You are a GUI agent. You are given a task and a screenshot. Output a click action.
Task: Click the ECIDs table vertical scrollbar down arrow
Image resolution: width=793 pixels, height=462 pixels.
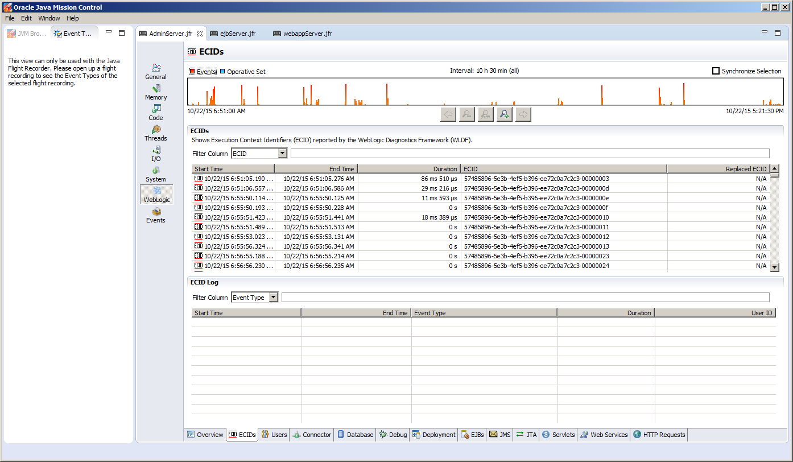click(774, 267)
